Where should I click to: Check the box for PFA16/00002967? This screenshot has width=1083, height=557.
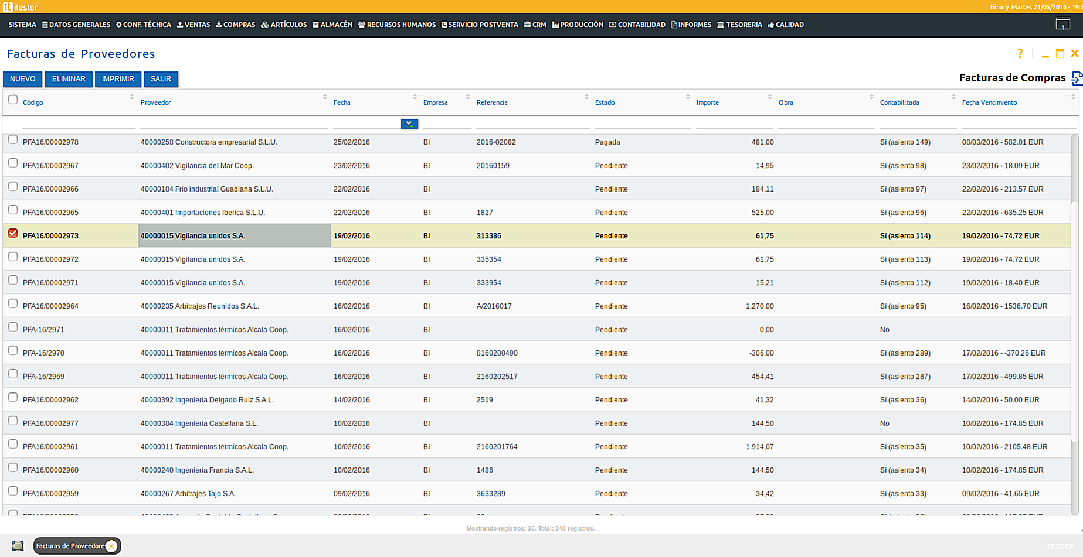point(13,163)
